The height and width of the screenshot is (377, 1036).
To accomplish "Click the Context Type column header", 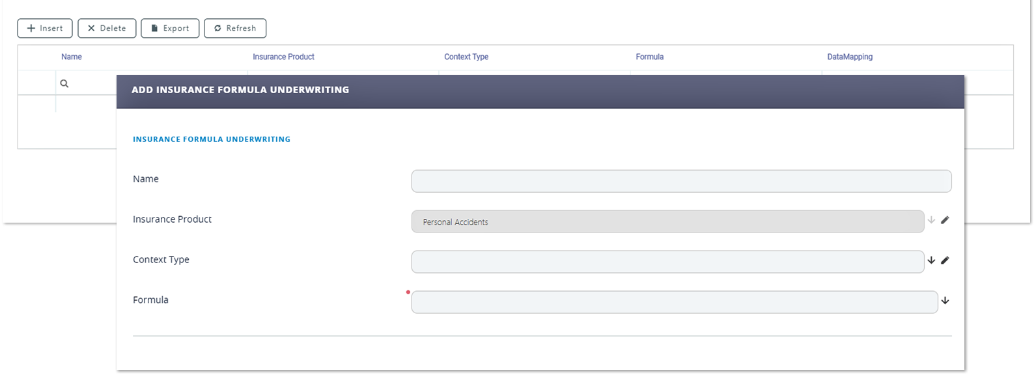I will point(466,57).
